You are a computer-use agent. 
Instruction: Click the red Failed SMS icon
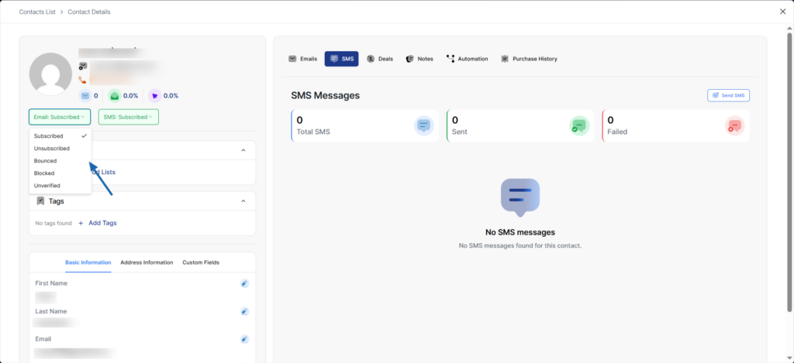(734, 125)
